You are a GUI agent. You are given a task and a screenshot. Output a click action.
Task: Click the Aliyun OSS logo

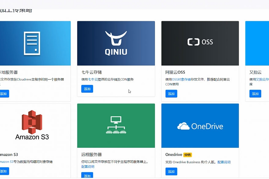click(x=200, y=42)
